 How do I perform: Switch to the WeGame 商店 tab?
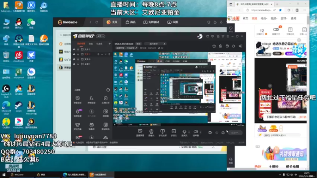coord(131,22)
